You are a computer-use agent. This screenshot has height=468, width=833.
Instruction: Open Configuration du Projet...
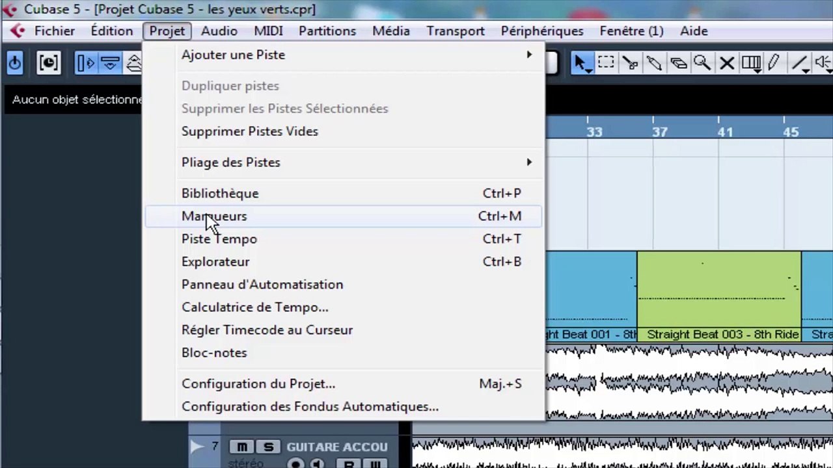click(x=343, y=383)
